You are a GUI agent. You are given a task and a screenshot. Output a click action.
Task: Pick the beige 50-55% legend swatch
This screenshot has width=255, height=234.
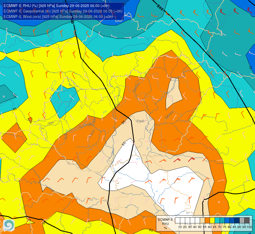(x=202, y=220)
